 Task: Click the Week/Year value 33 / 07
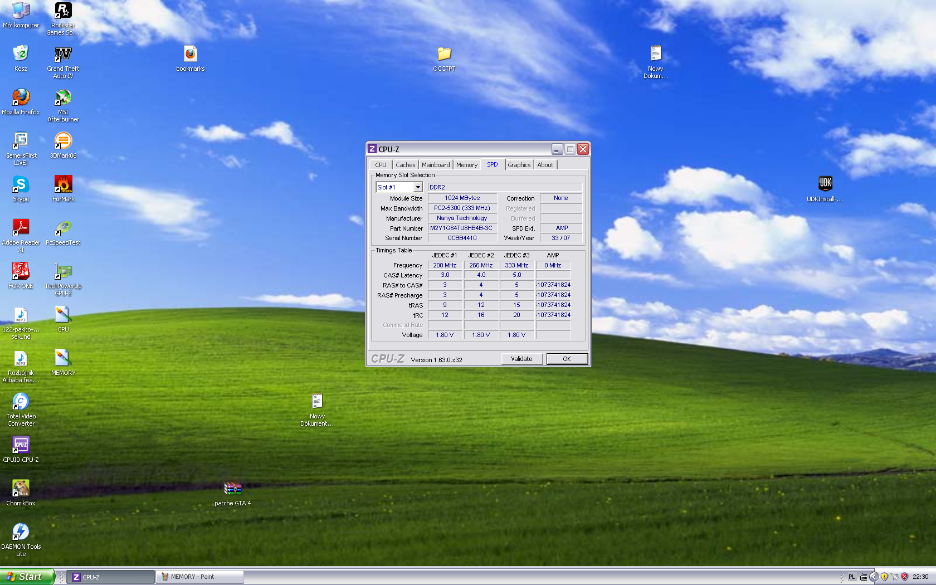click(561, 238)
